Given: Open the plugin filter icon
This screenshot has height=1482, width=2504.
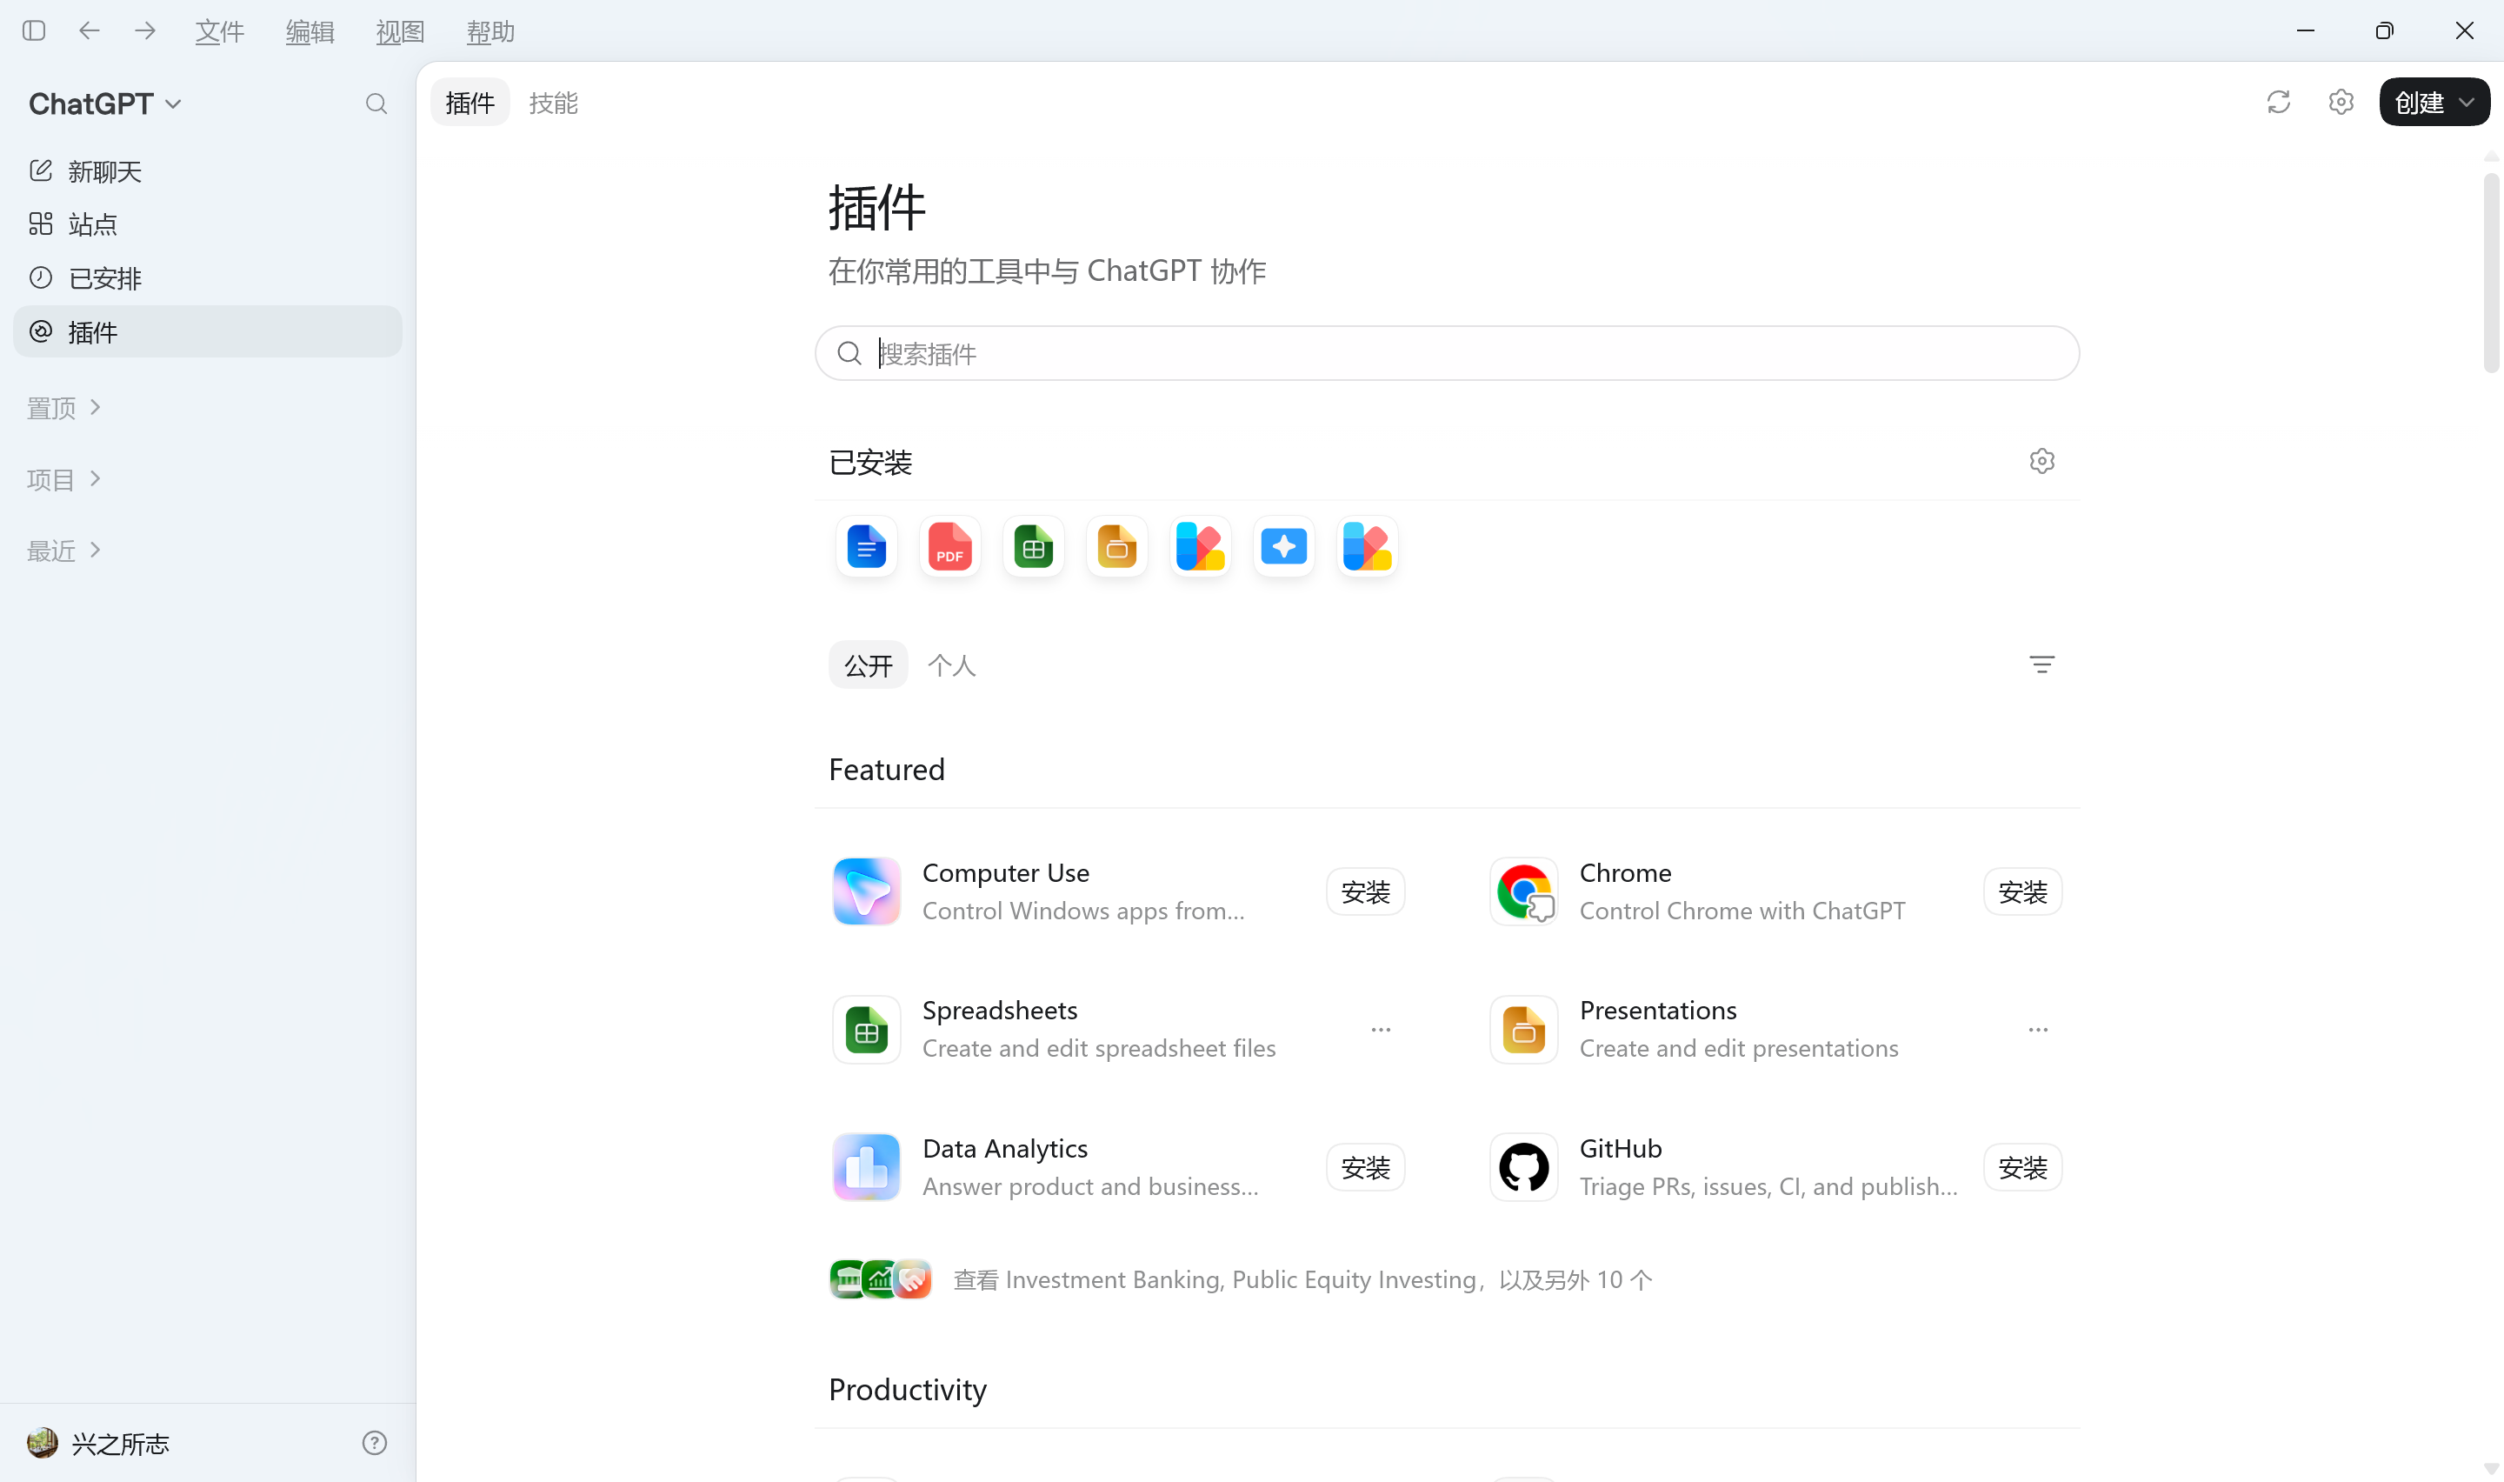Looking at the screenshot, I should (x=2042, y=665).
